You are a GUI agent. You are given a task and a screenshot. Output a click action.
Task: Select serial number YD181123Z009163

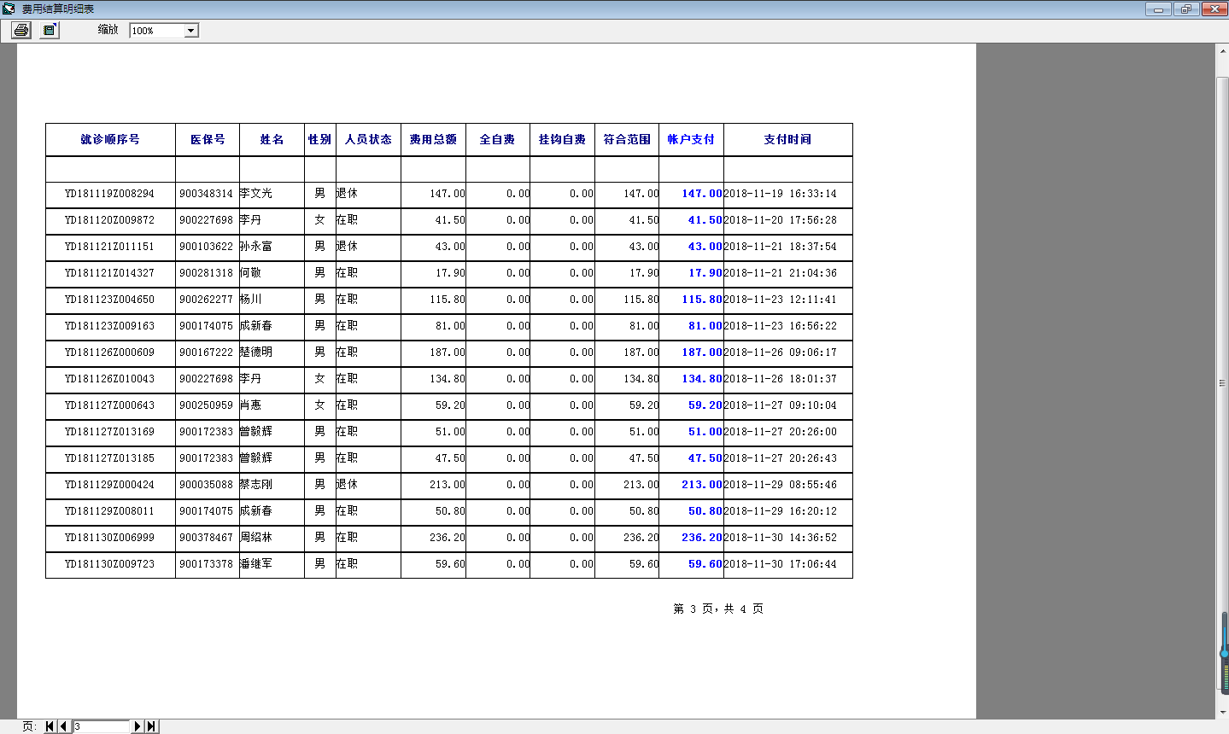tap(110, 326)
